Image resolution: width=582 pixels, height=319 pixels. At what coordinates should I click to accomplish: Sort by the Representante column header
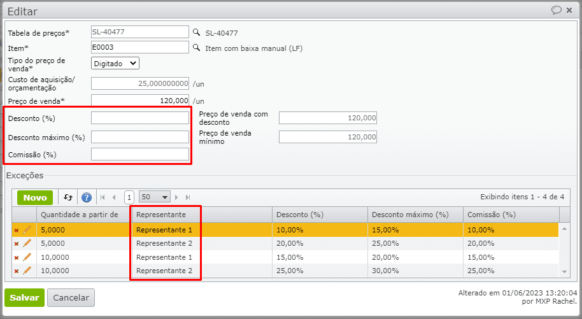[161, 215]
